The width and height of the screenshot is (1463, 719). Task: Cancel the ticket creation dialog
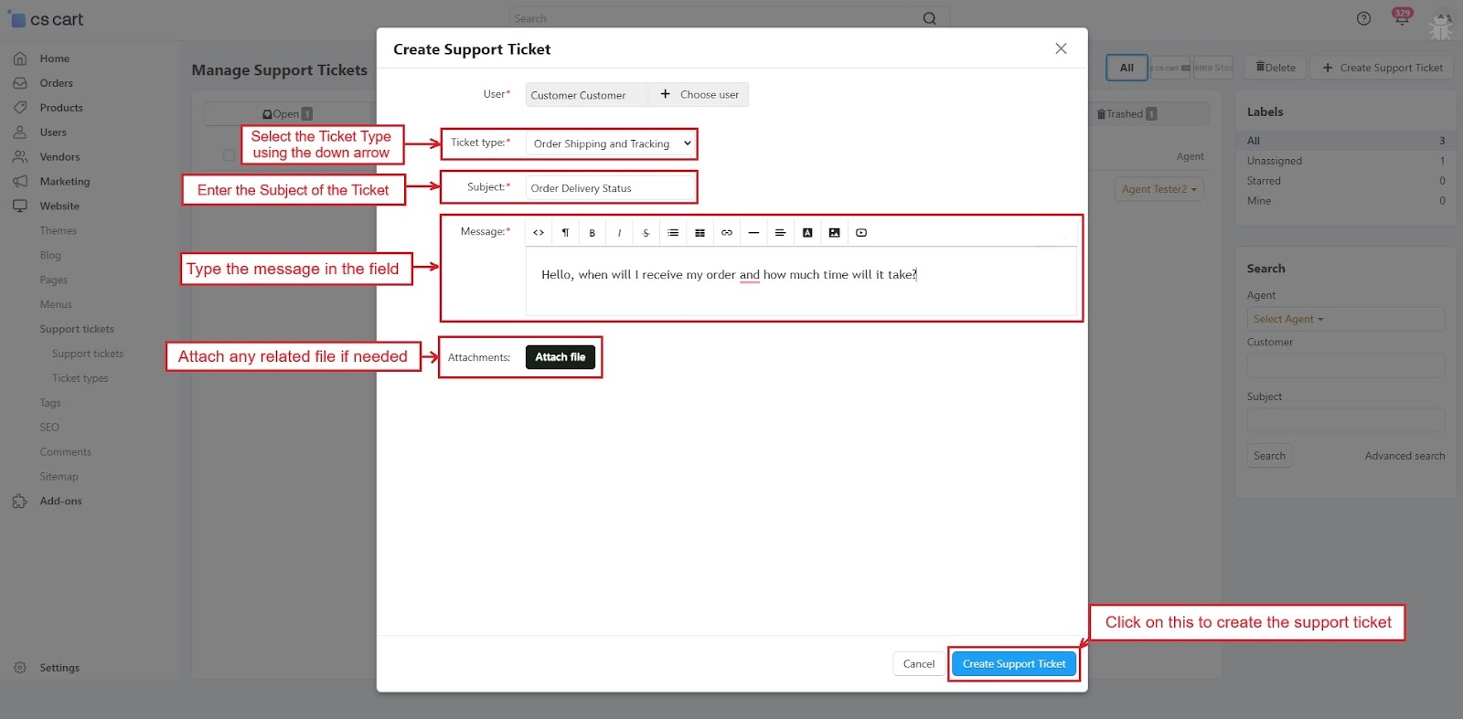[918, 664]
